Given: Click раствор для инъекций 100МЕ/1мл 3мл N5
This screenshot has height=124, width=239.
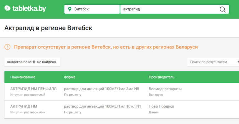Looking at the screenshot, I should [101, 89].
